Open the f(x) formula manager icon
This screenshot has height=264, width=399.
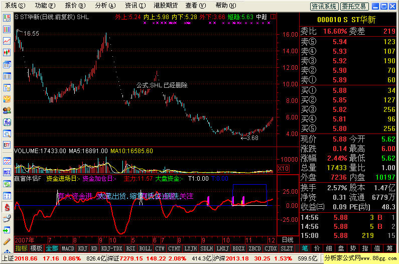click(7, 122)
